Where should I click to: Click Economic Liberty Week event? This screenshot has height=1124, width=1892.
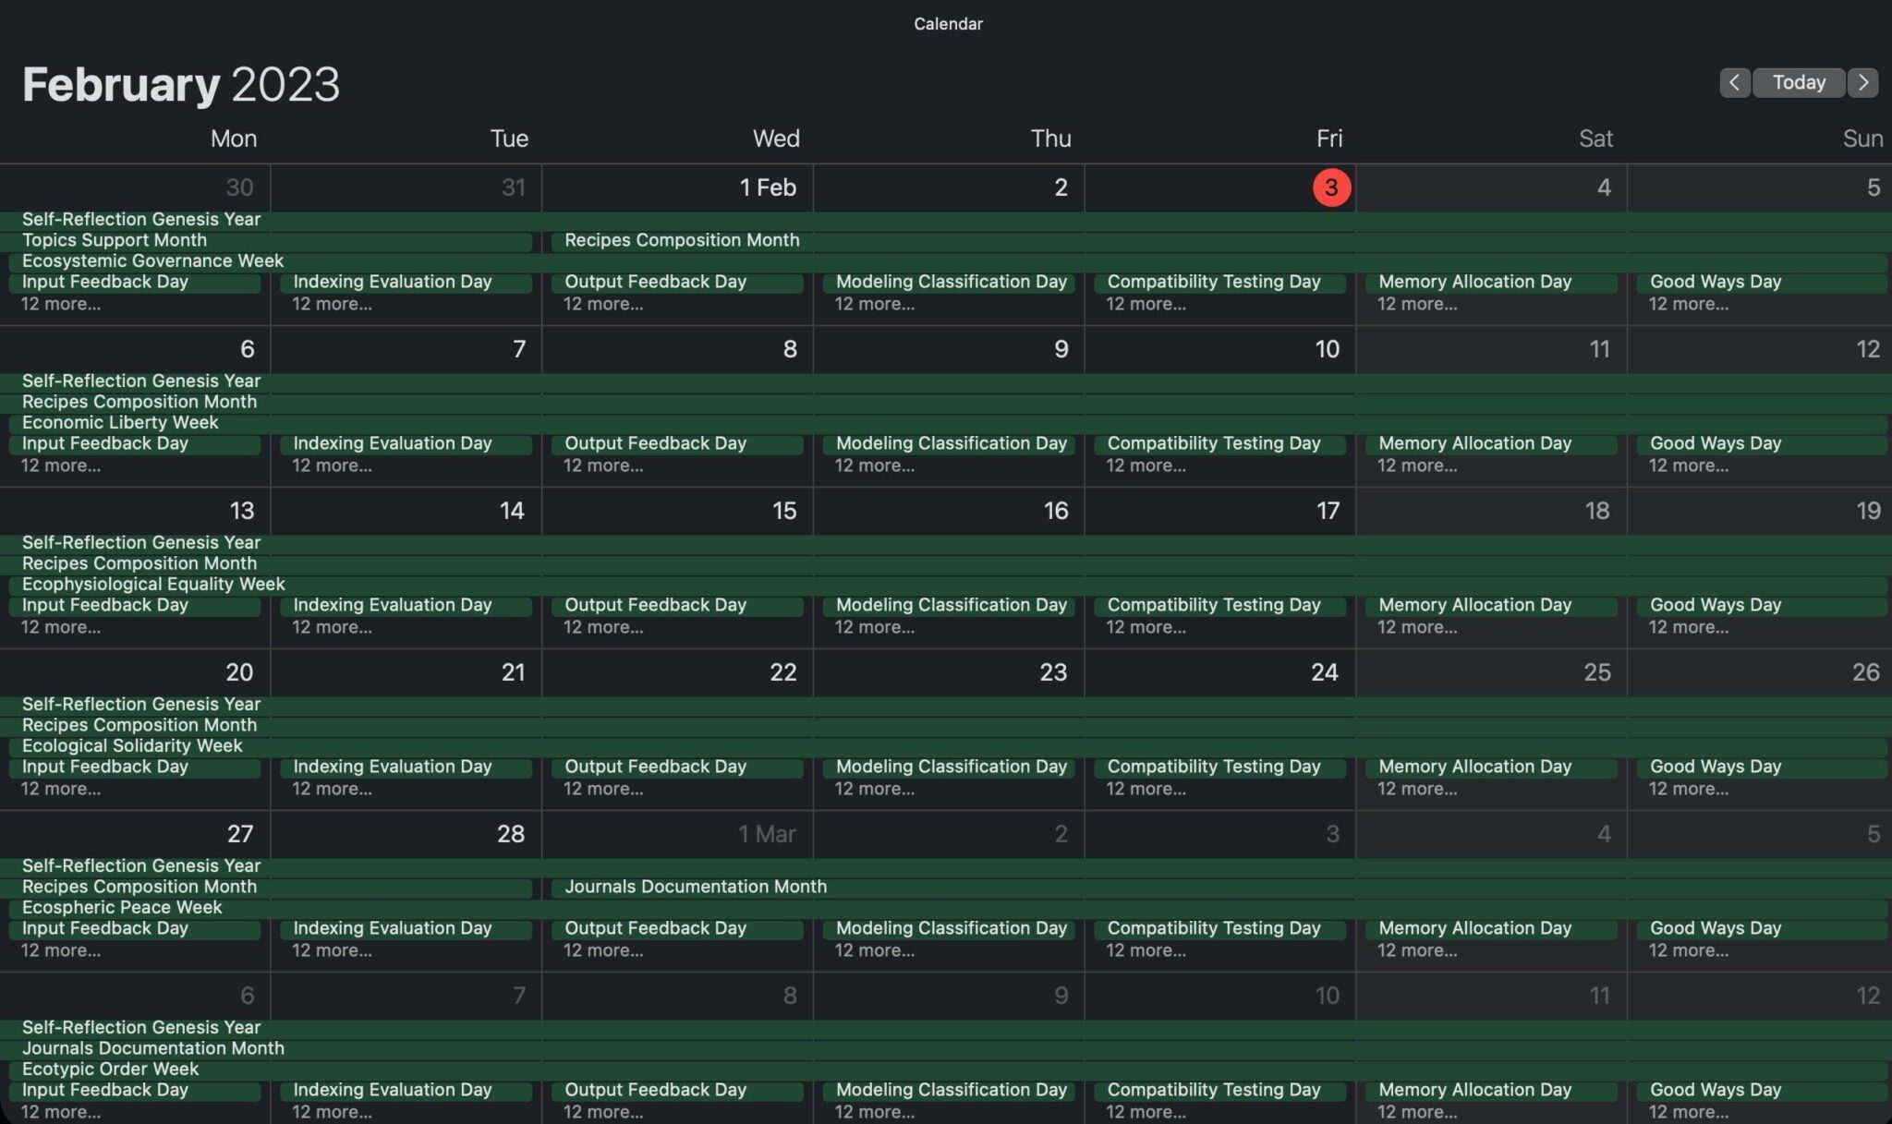coord(120,423)
